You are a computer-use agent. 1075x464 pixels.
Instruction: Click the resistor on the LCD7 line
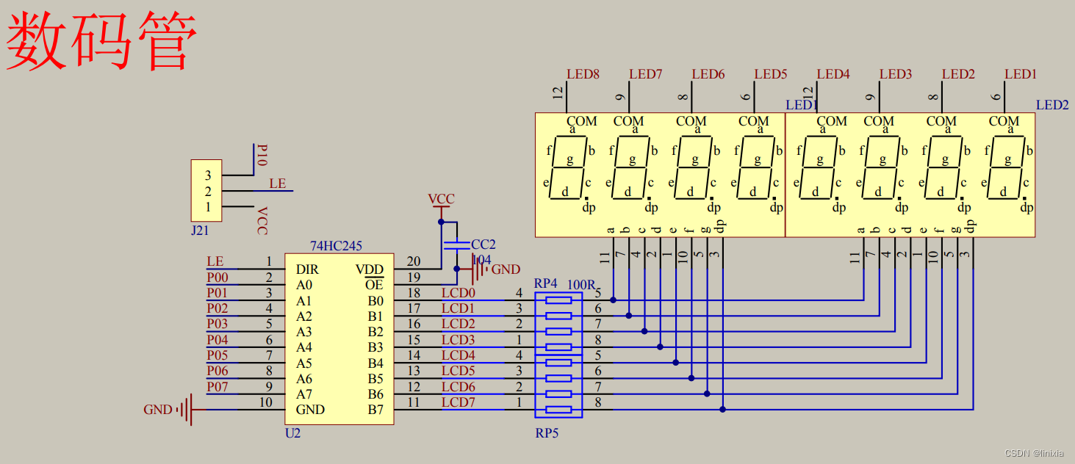(558, 410)
